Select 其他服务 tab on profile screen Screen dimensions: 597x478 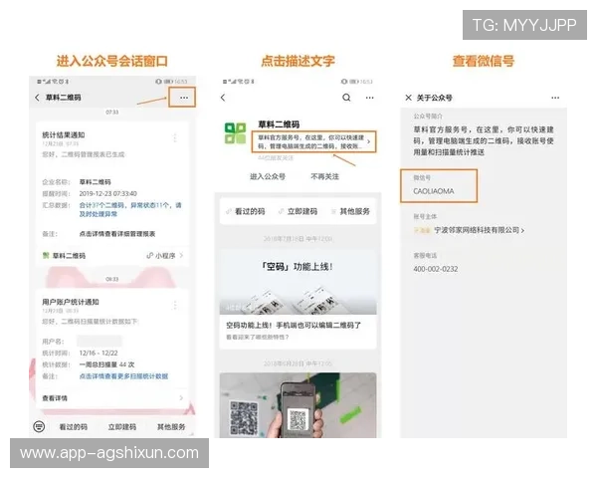click(x=350, y=211)
